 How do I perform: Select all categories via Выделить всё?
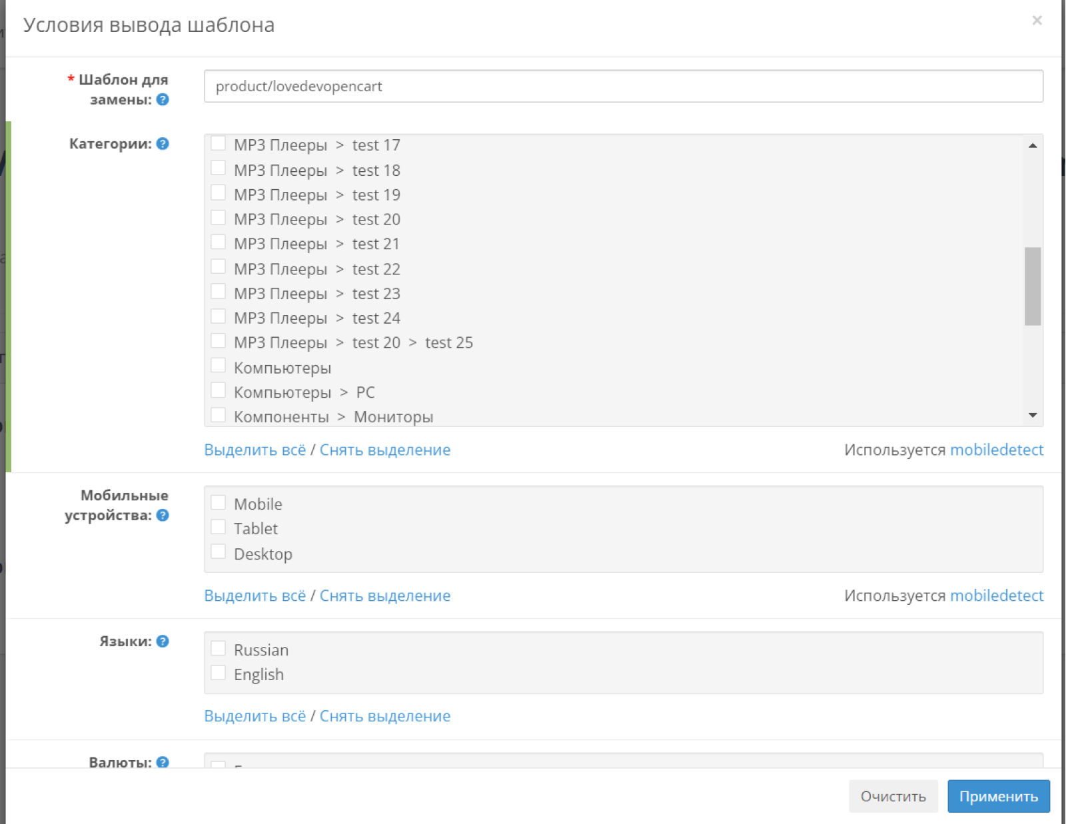click(255, 450)
